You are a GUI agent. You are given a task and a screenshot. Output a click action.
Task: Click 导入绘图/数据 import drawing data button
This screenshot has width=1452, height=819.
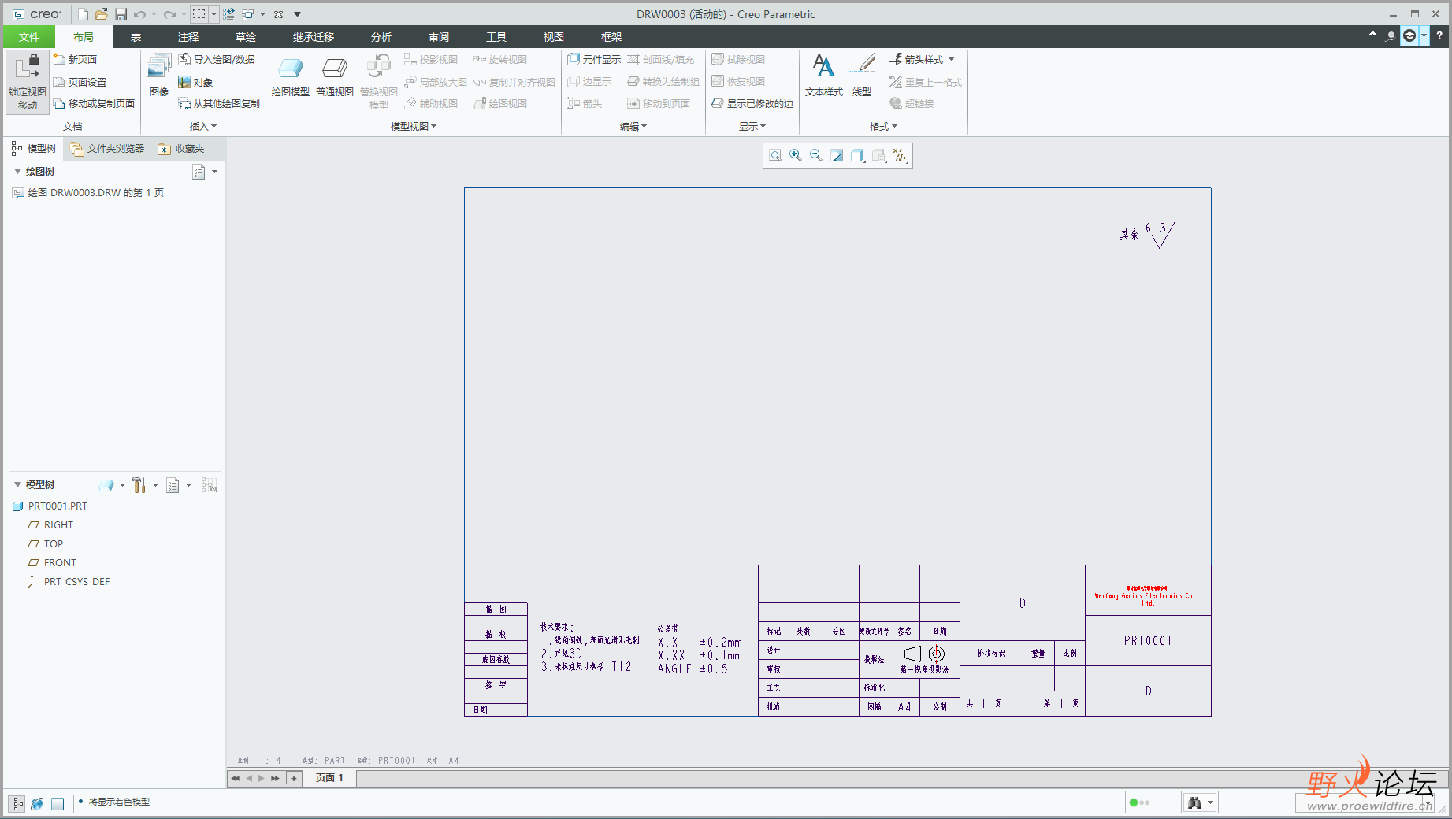pyautogui.click(x=217, y=59)
